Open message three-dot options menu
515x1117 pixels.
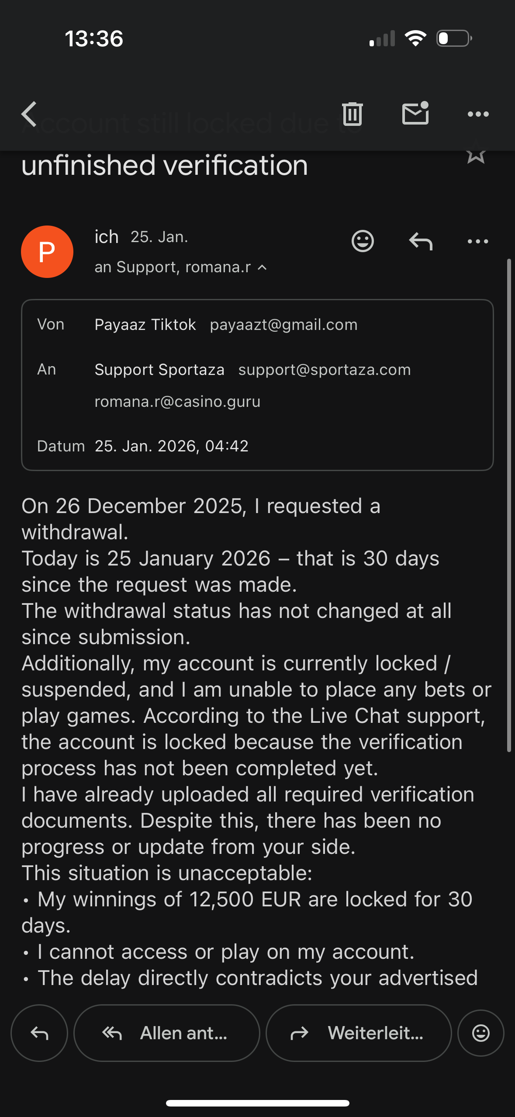(x=478, y=241)
